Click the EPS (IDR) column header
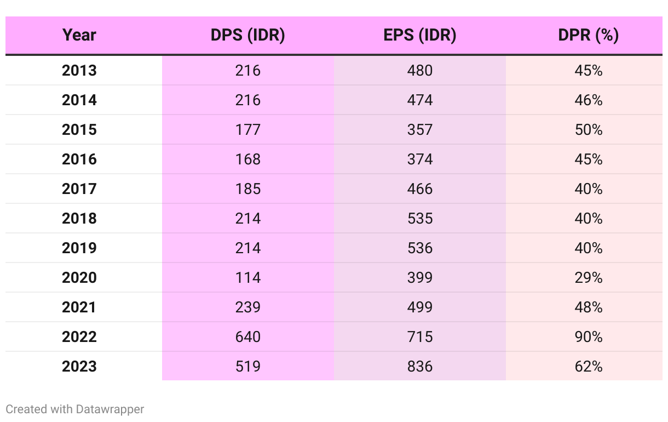This screenshot has height=422, width=668. click(x=419, y=35)
